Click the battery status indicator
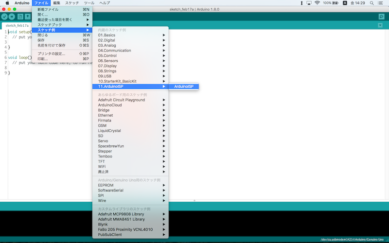This screenshot has height=243, width=389. pos(331,3)
